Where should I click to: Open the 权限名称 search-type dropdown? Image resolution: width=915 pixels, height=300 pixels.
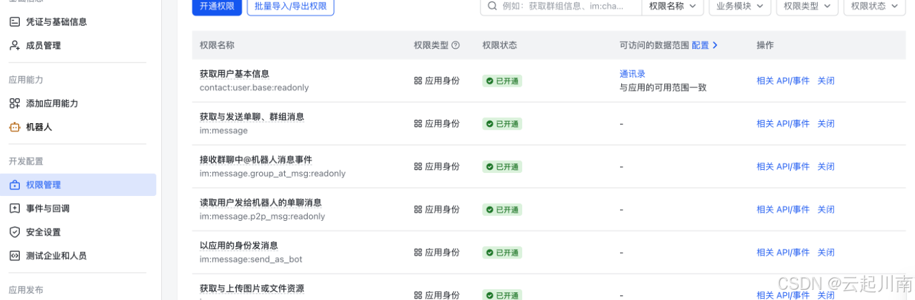point(672,6)
